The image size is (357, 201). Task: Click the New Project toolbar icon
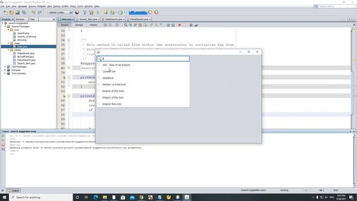(11, 12)
